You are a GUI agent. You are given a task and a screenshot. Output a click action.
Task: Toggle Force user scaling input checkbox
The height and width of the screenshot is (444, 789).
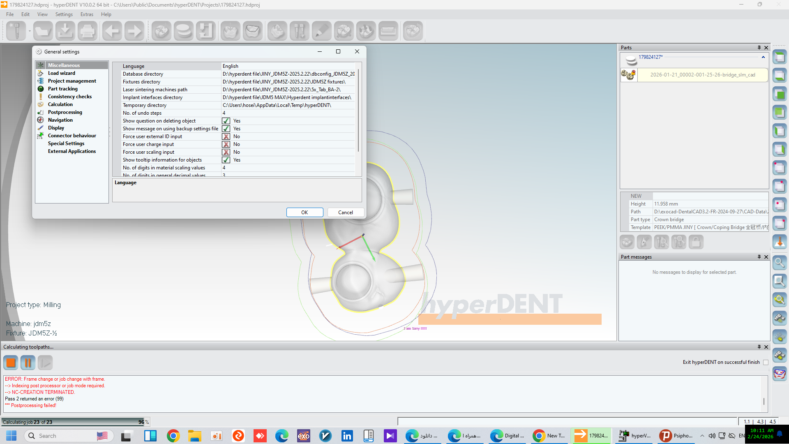(x=226, y=152)
